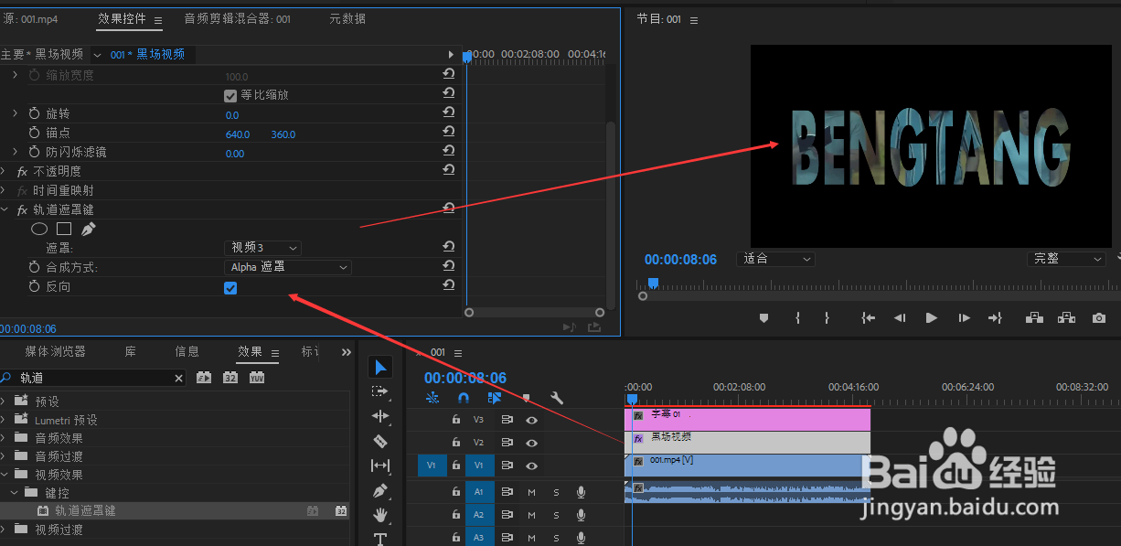
Task: Open 适合 zoom level dropdown
Action: pos(775,259)
